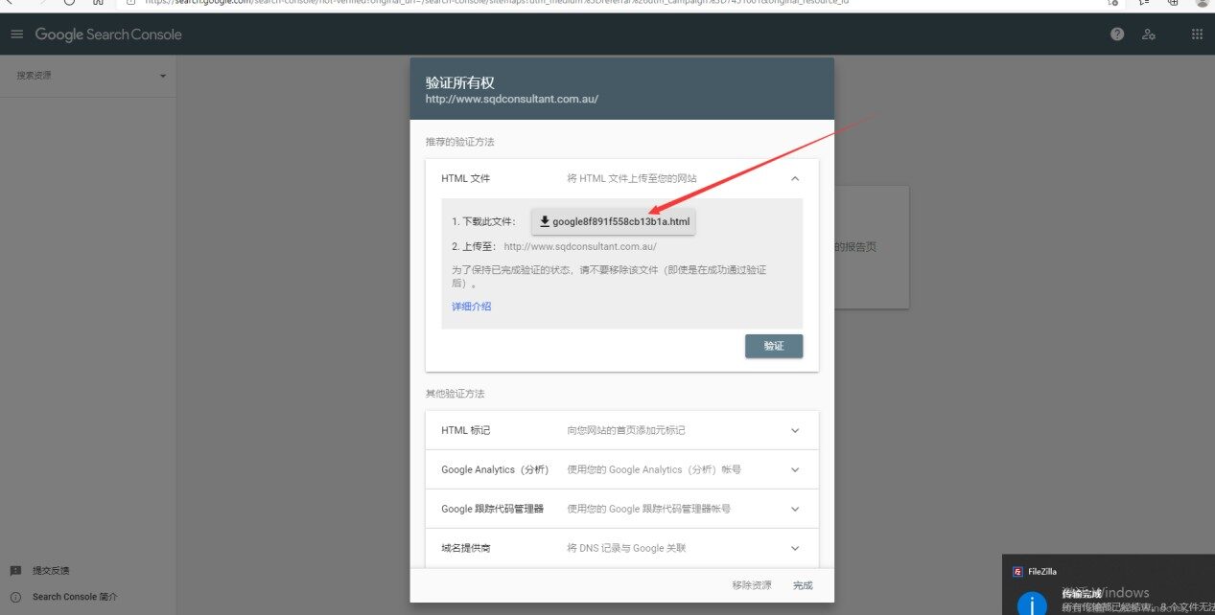
Task: Expand the Google 跟踪代码管理器 option
Action: [x=794, y=509]
